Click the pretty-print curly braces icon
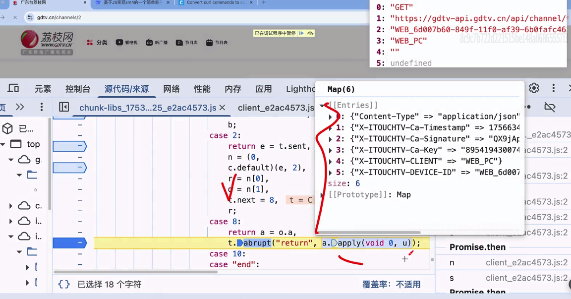This screenshot has height=299, width=571. 64,284
